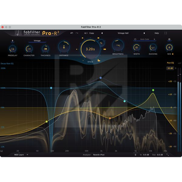182x182 pixels.
Task: Click the Redo arrow icon
Action: (77, 33)
